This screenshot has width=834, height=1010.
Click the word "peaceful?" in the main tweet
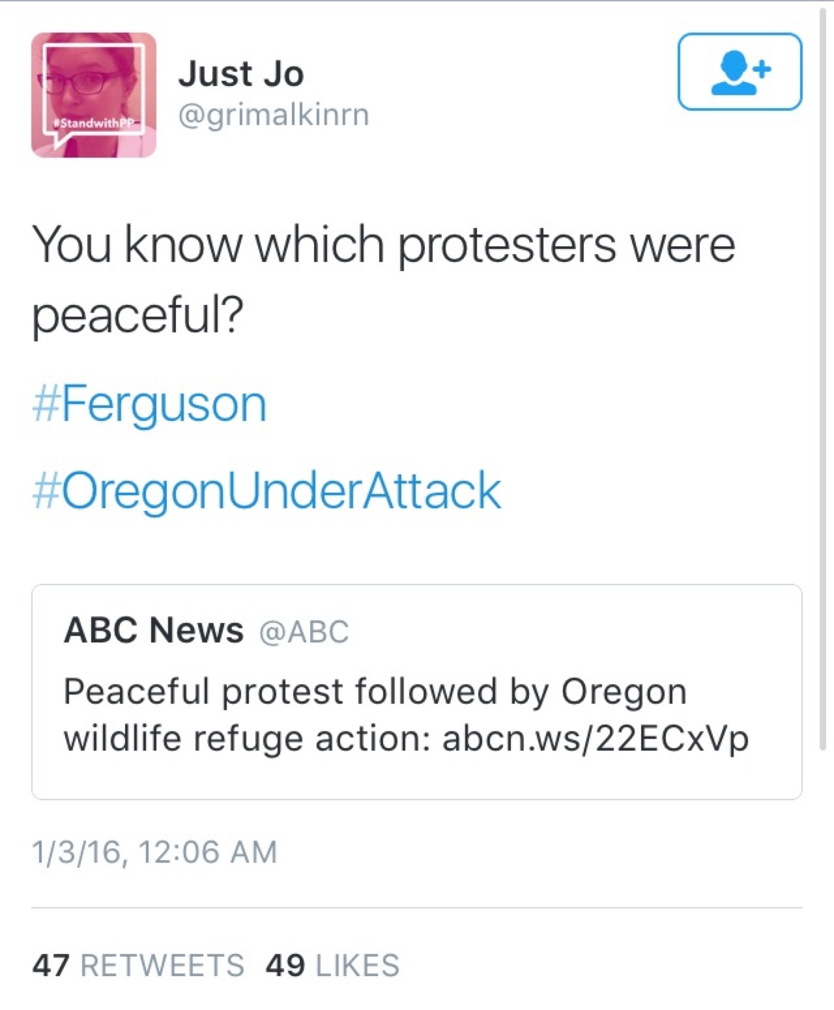[x=137, y=315]
